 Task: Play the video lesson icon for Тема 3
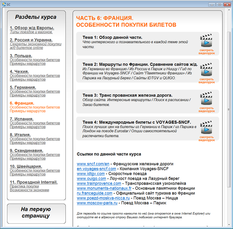[206, 98]
